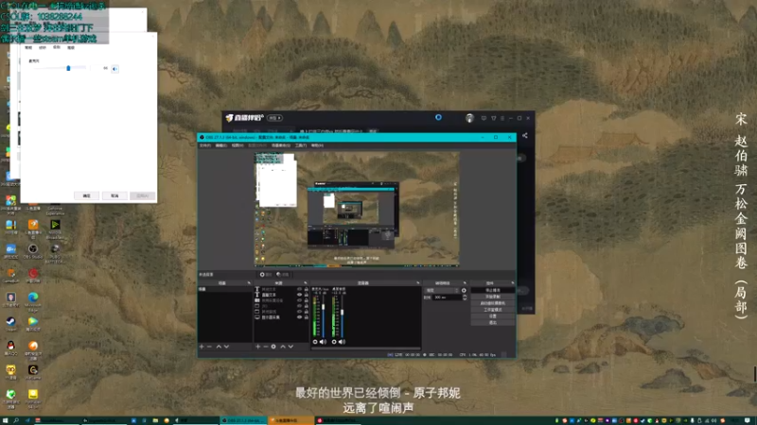This screenshot has width=757, height=425.
Task: Pop out the Audio Mixer dock
Action: point(418,282)
